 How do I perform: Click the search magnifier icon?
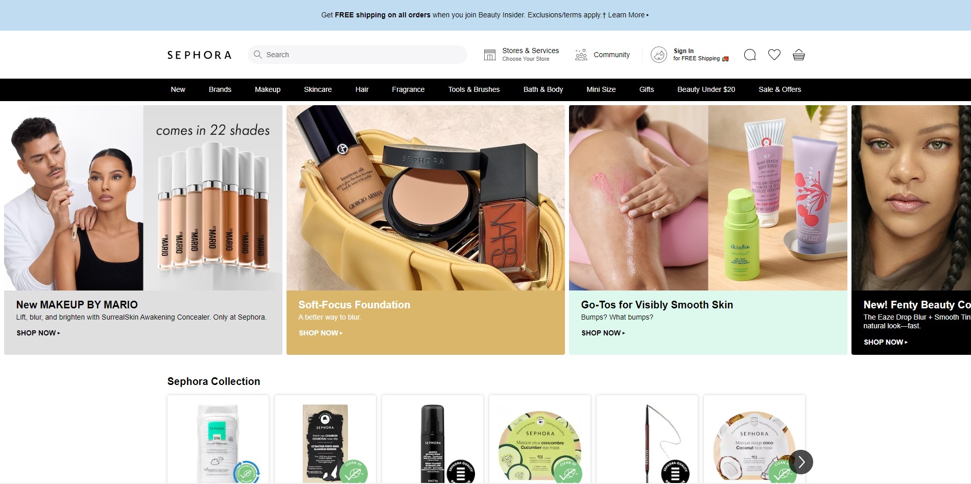pos(257,55)
